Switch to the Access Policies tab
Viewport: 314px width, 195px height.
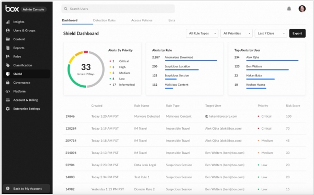142,20
